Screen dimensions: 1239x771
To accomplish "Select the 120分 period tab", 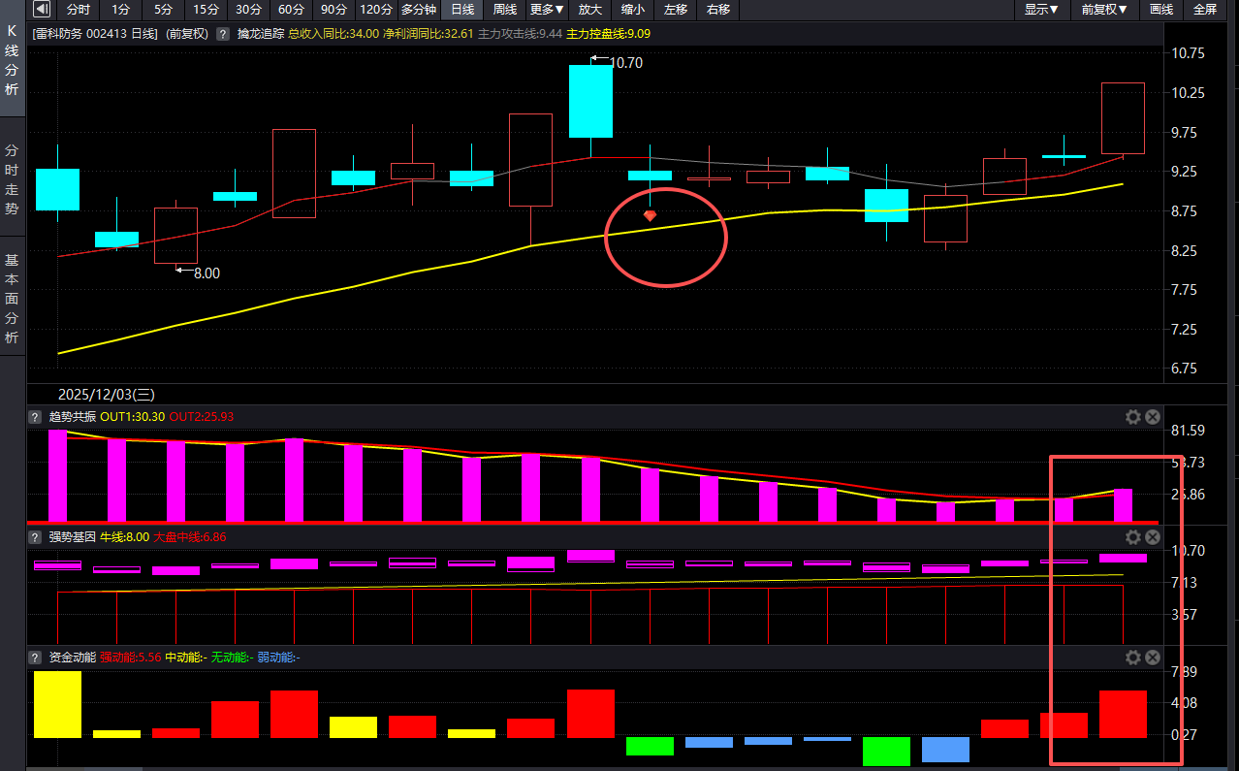I will click(x=376, y=10).
